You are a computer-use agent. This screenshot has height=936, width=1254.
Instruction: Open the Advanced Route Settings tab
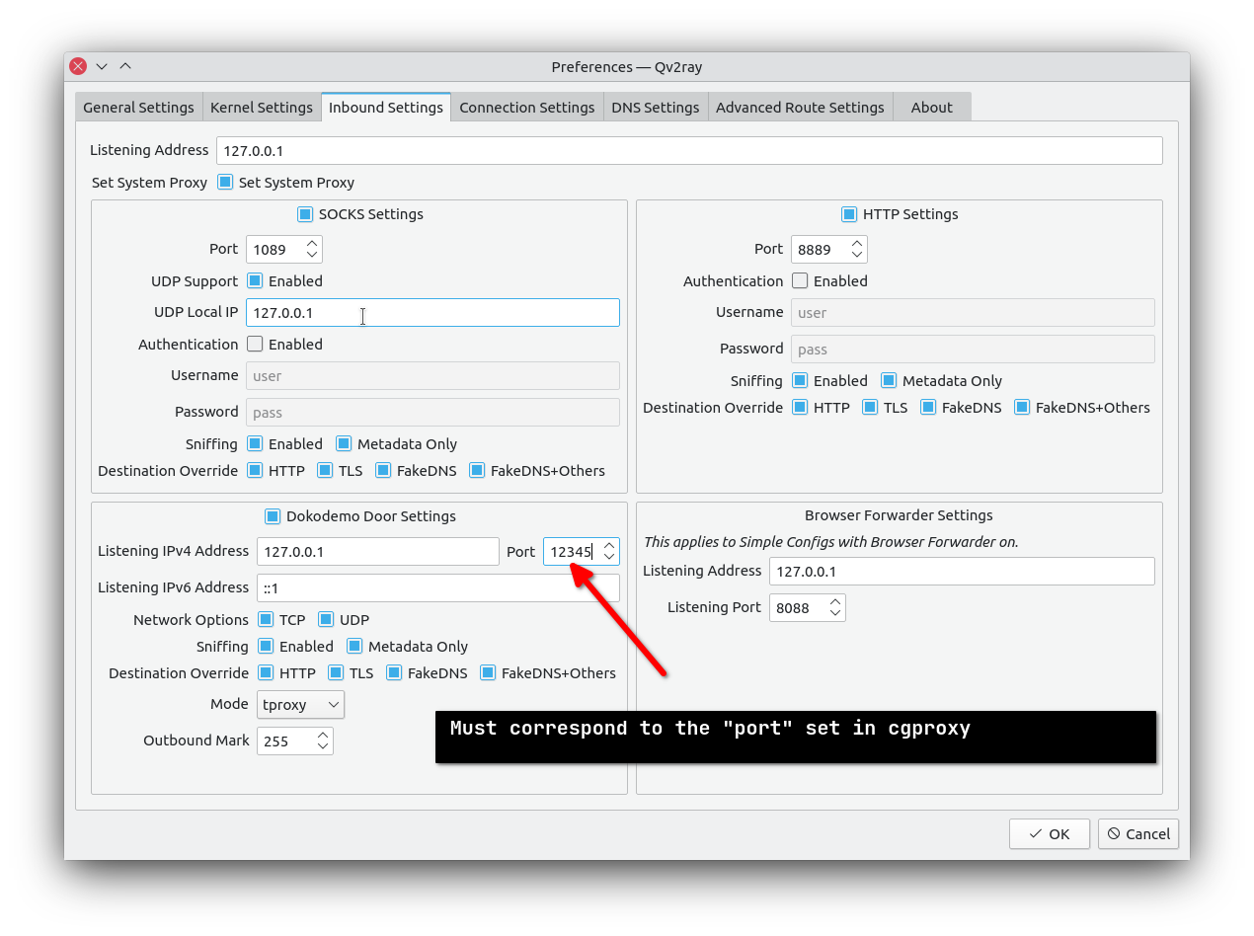click(x=800, y=108)
